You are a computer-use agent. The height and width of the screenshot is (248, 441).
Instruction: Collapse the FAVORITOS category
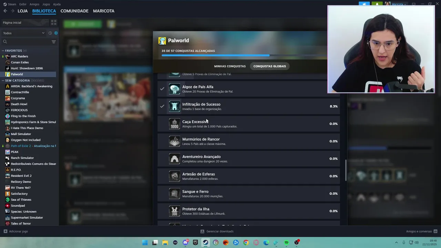click(3, 51)
